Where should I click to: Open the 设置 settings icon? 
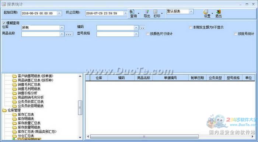coord(206,12)
